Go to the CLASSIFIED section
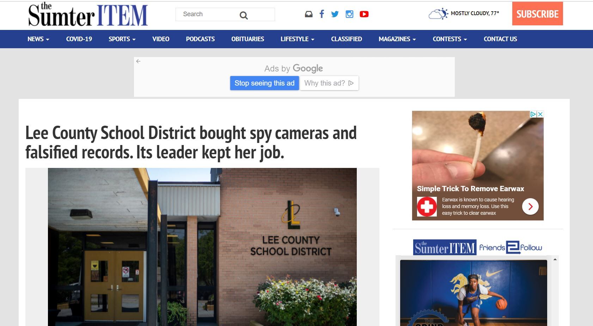 coord(346,39)
